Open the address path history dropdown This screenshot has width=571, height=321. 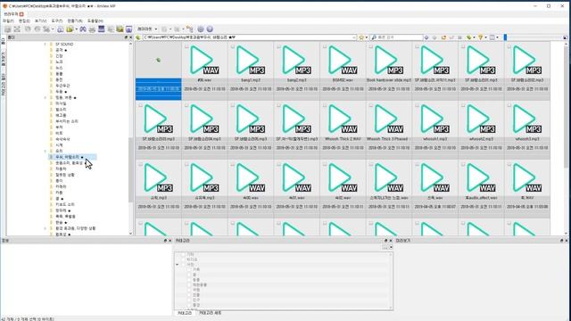point(354,37)
